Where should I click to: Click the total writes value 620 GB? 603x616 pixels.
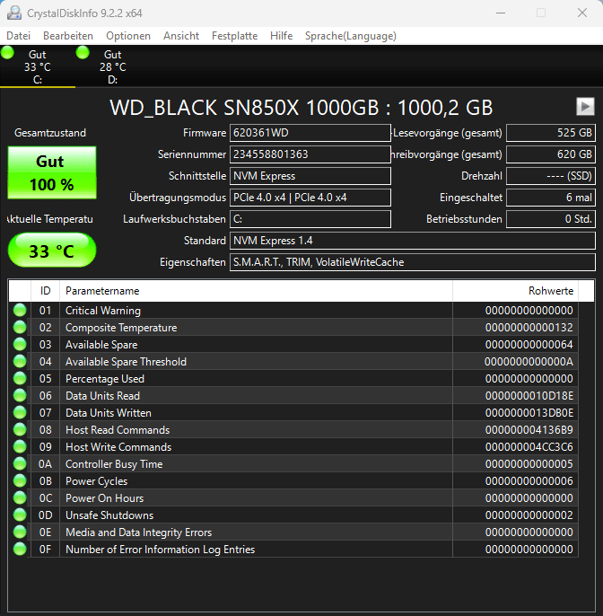click(x=551, y=154)
